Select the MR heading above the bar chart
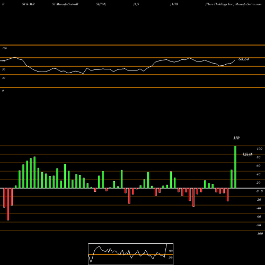Image resolution: width=265 pixels, height=265 pixels. coord(236,138)
